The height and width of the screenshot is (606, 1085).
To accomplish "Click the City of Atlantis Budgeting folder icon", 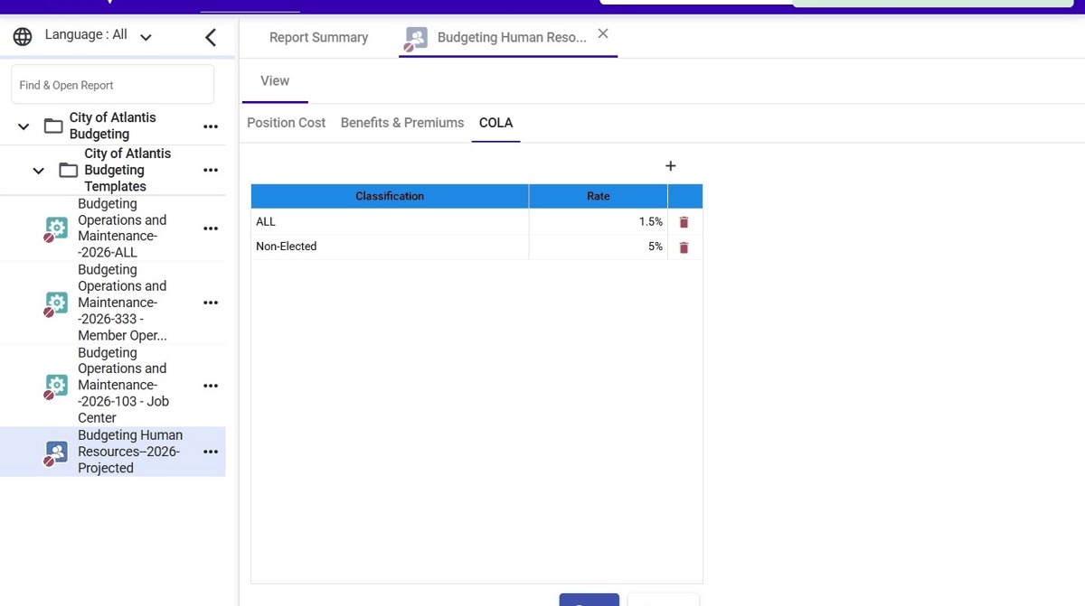I will 53,126.
